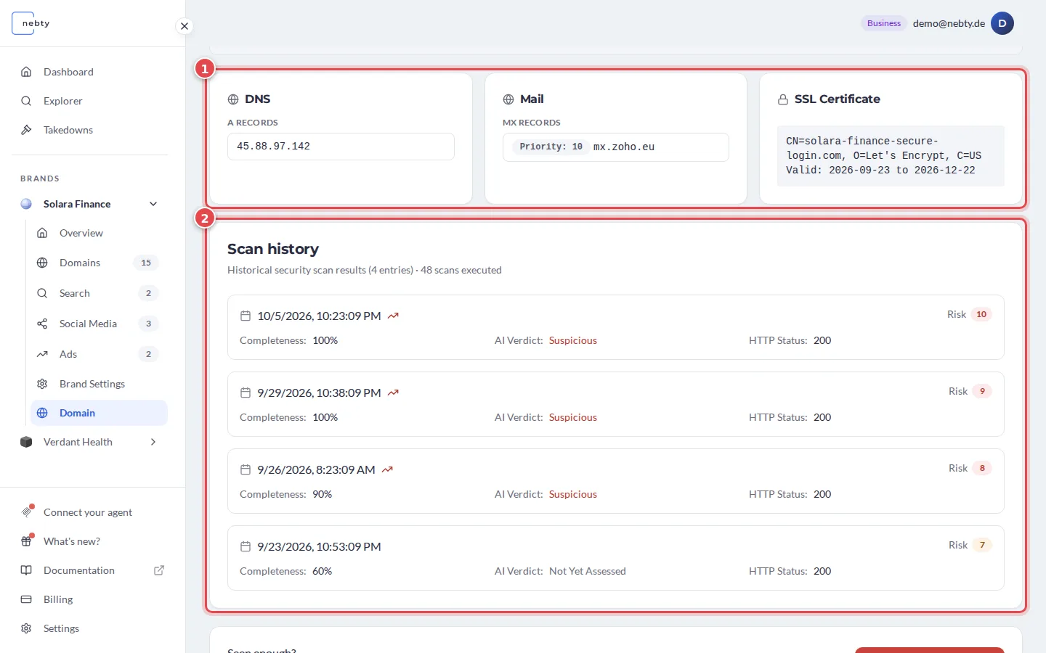Open the user avatar D menu

click(x=1002, y=23)
